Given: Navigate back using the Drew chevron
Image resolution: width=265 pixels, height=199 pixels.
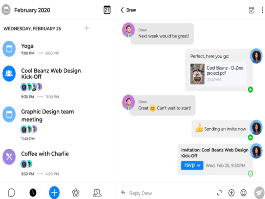Looking at the screenshot, I should tap(122, 10).
